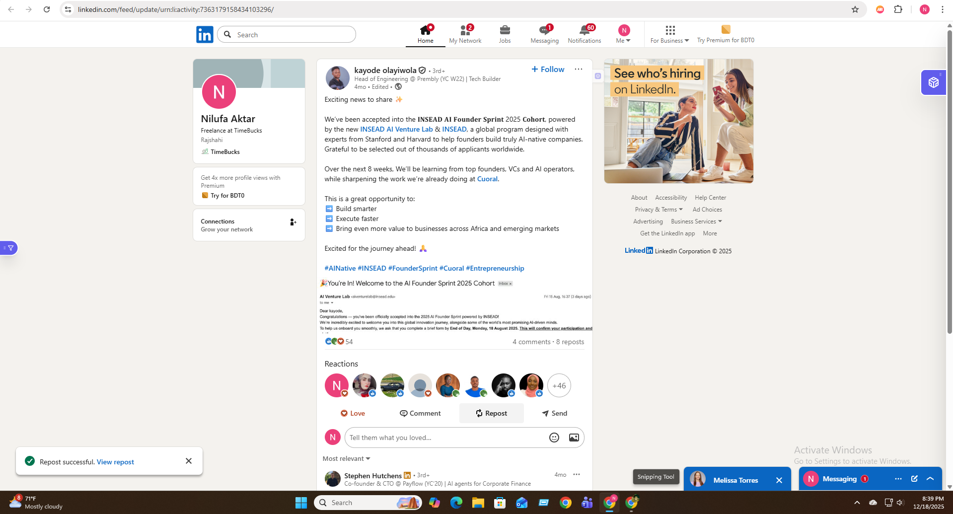Image resolution: width=953 pixels, height=514 pixels.
Task: Open the #Entrepreneurship hashtag
Action: pyautogui.click(x=495, y=268)
